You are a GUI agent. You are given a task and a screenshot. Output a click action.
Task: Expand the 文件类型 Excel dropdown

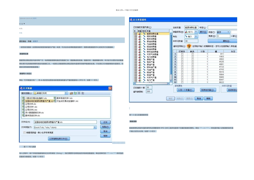[95, 127]
